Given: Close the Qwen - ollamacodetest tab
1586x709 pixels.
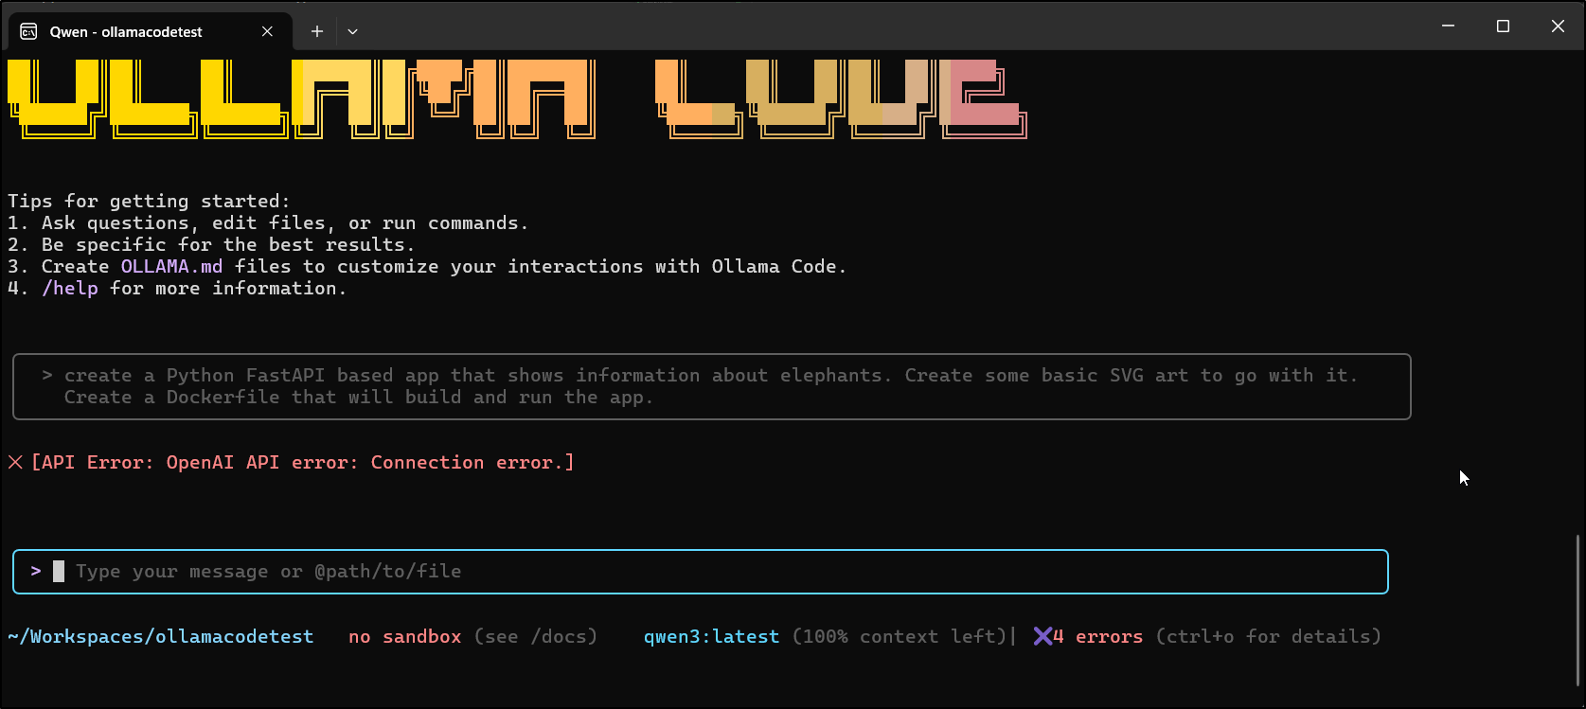Looking at the screenshot, I should pos(267,31).
